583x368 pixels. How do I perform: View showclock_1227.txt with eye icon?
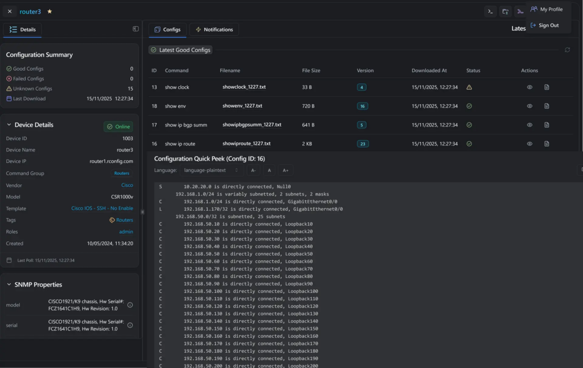(x=529, y=87)
